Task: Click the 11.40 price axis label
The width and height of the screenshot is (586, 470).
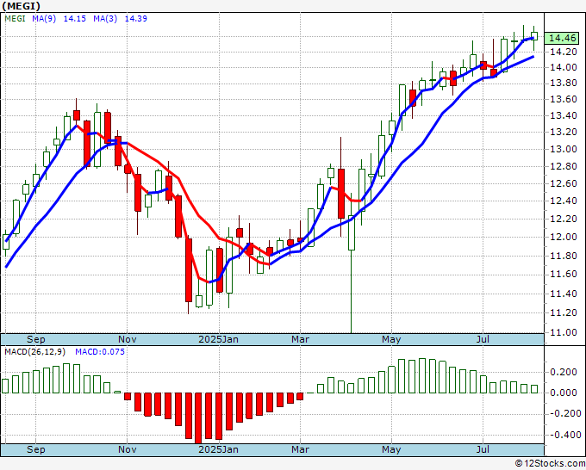Action: pyautogui.click(x=563, y=294)
